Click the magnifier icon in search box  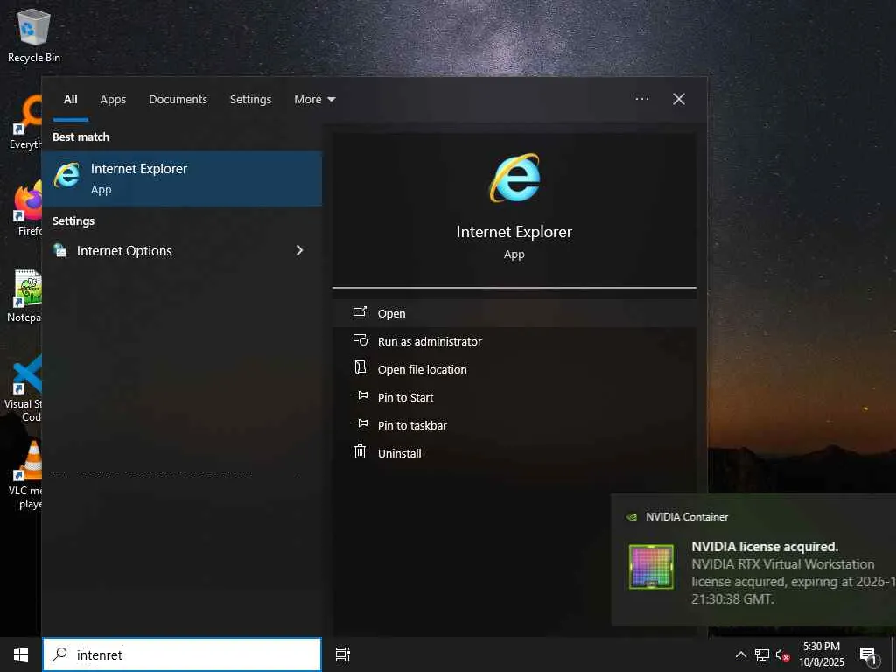click(x=59, y=654)
